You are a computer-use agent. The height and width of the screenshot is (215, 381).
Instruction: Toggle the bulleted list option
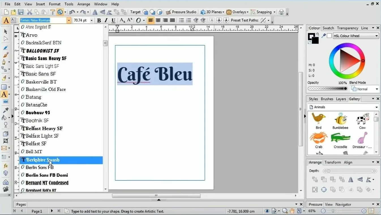click(181, 20)
